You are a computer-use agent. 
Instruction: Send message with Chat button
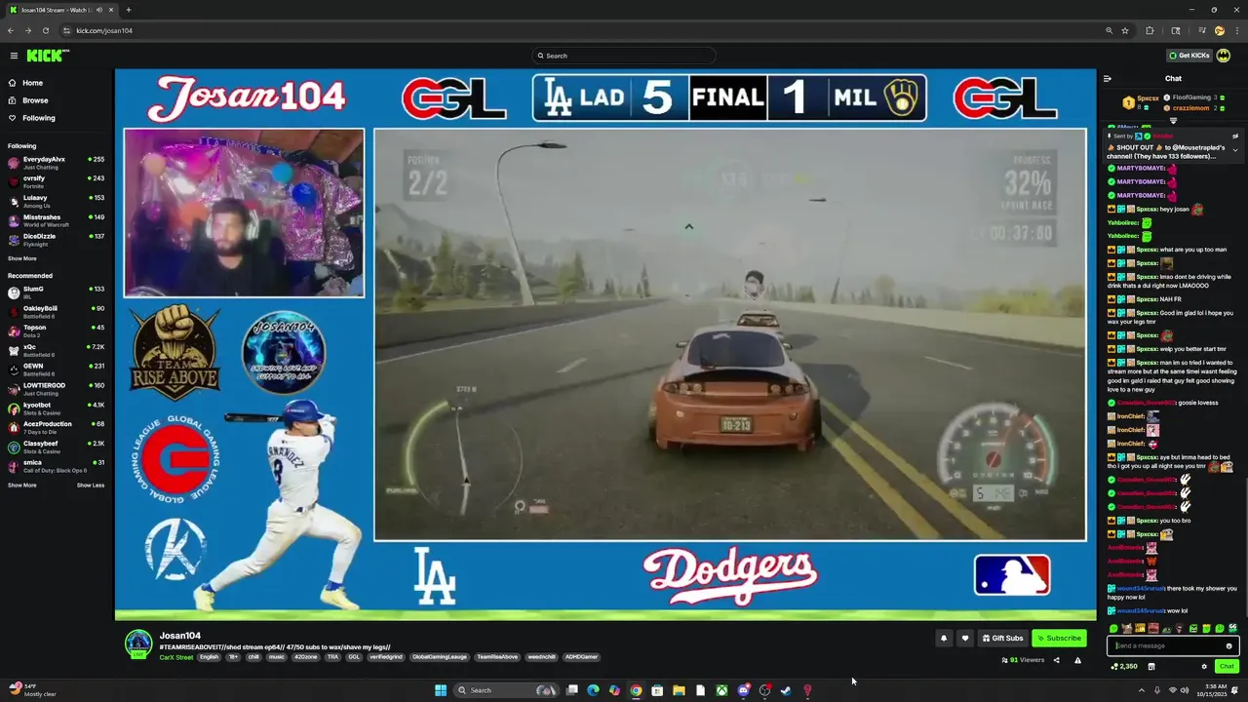tap(1227, 667)
